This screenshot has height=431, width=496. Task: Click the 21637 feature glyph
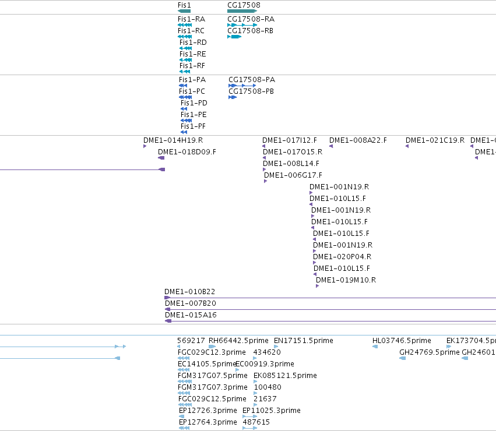(x=255, y=405)
